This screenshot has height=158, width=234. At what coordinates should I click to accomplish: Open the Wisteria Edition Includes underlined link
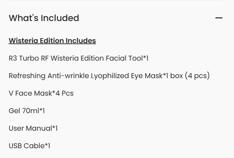pos(52,41)
